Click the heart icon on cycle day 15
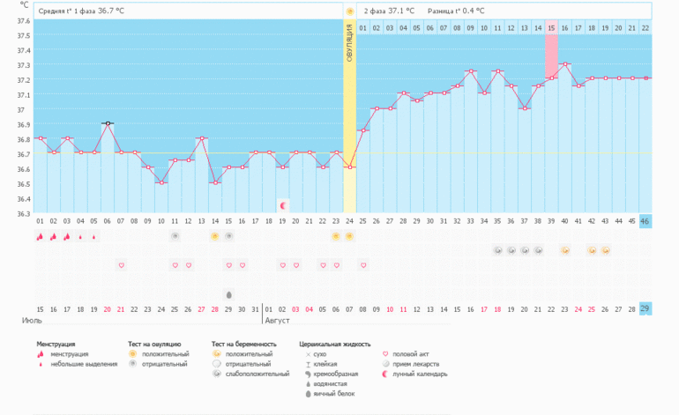The width and height of the screenshot is (679, 415). click(229, 265)
